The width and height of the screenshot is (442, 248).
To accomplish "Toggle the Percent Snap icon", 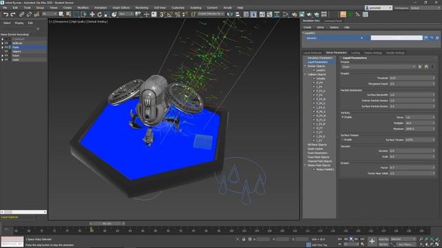I will pyautogui.click(x=177, y=14).
